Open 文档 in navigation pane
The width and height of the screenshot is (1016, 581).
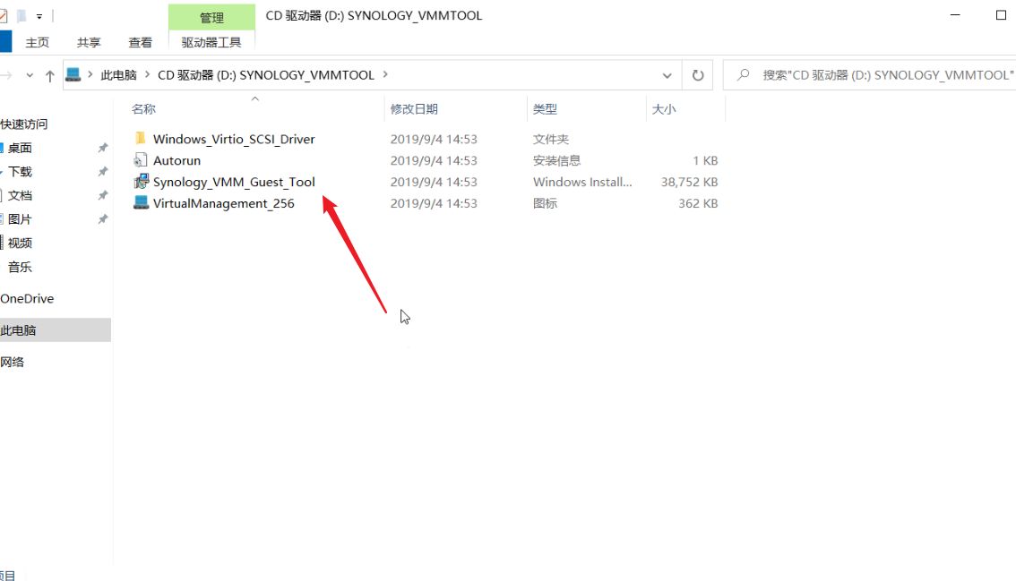[x=20, y=195]
